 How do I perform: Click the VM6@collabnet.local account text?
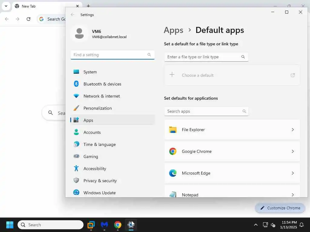coord(109,37)
